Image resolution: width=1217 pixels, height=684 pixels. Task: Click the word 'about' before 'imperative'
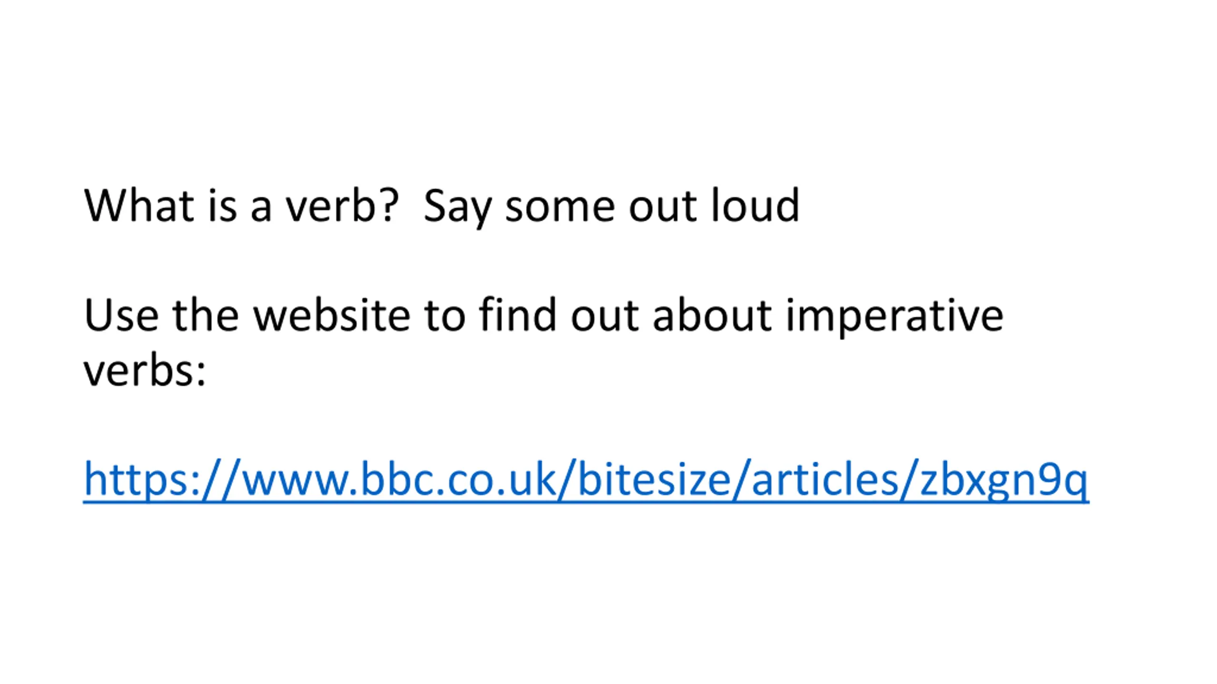(712, 315)
